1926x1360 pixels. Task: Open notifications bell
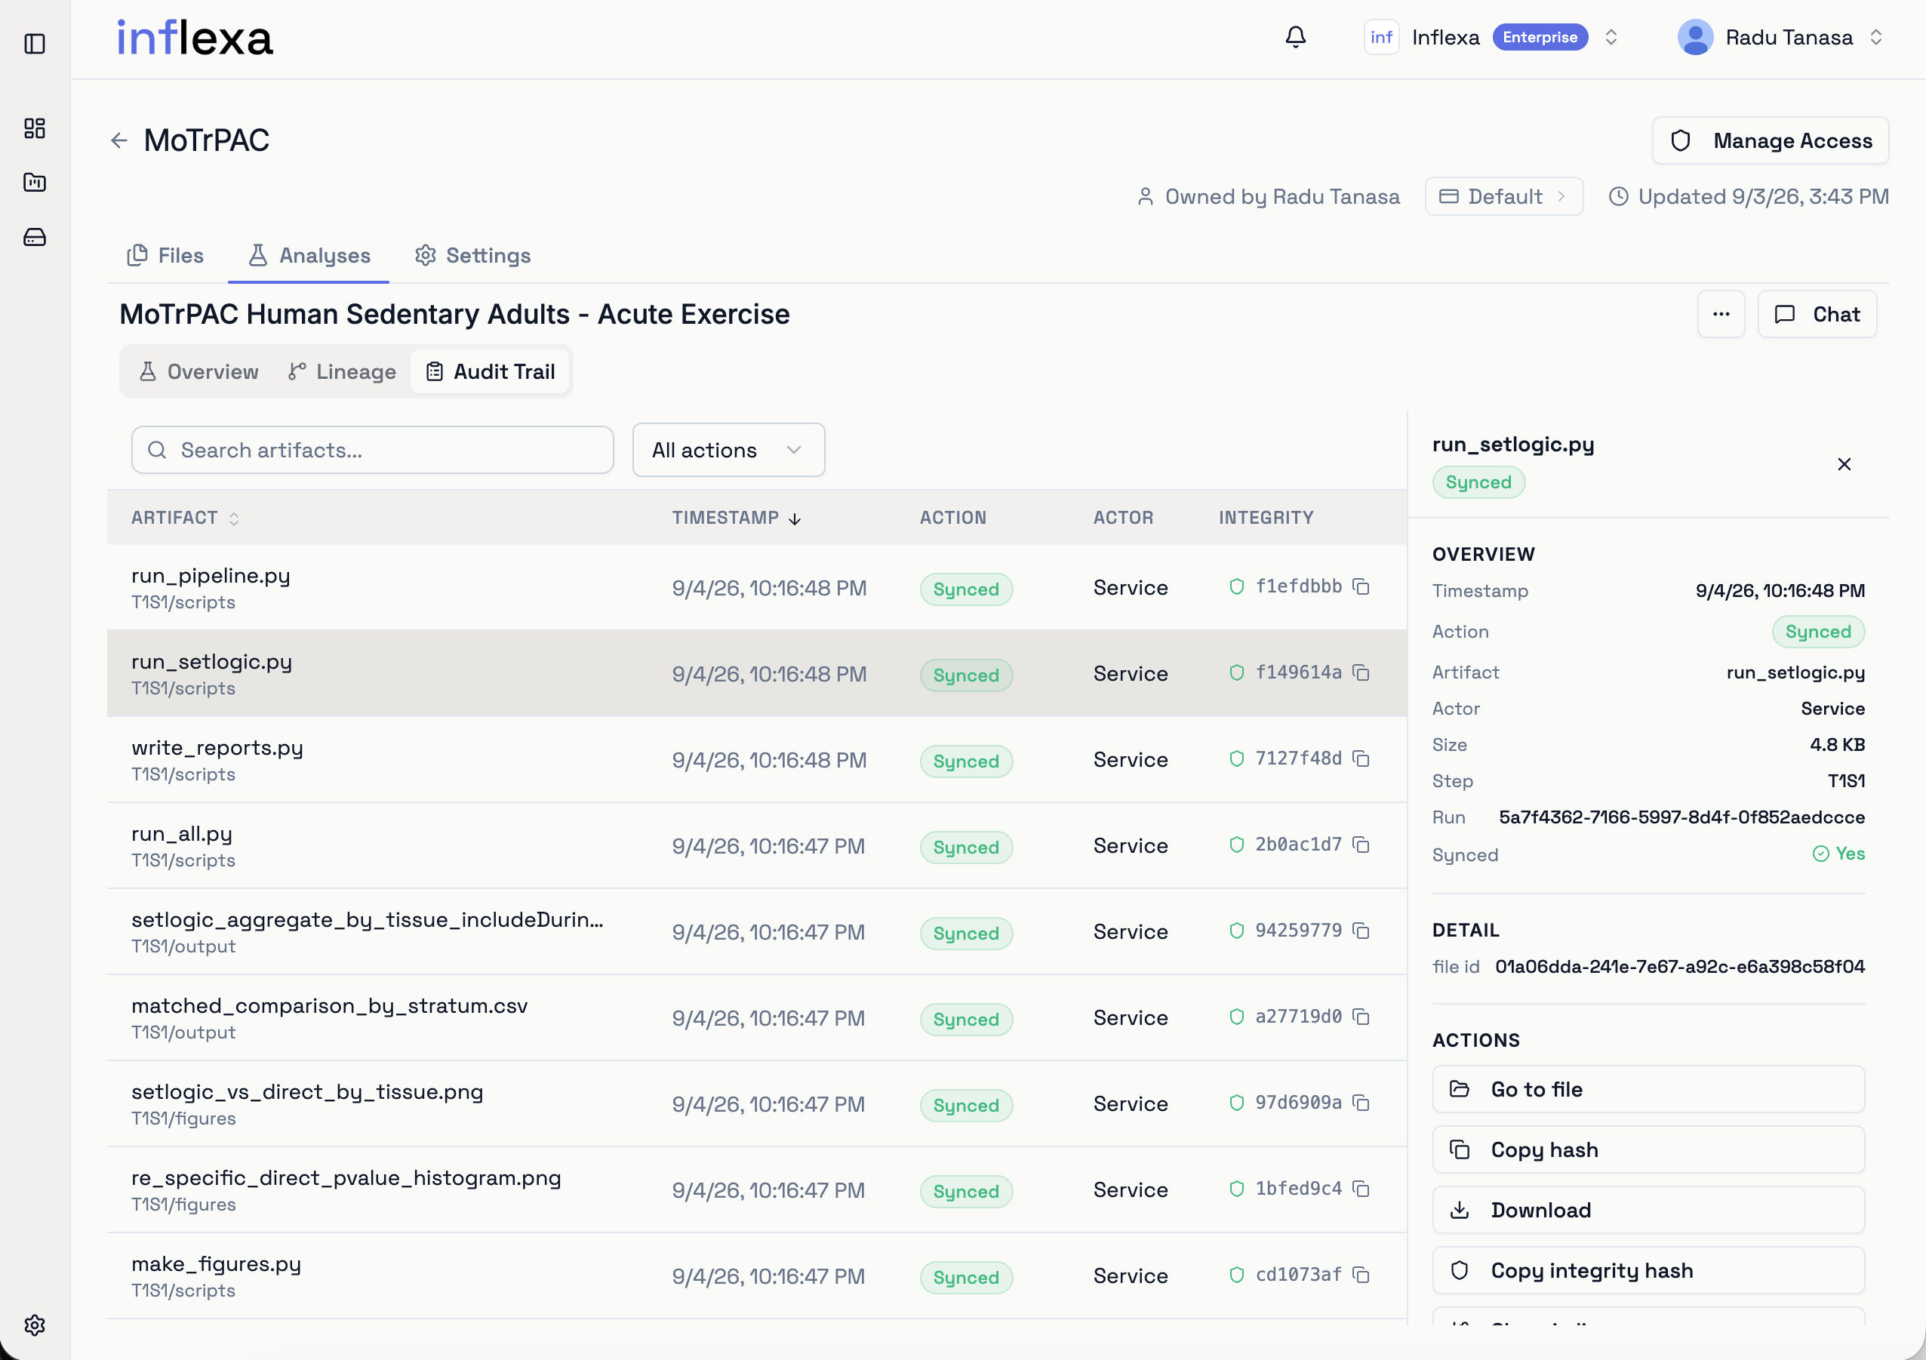[x=1295, y=37]
